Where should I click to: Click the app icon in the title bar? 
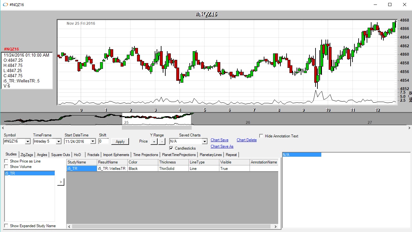click(5, 5)
